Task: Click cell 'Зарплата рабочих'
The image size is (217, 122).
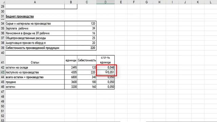Action: pos(35,28)
